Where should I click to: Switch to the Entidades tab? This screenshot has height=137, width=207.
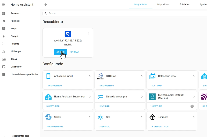point(184,4)
